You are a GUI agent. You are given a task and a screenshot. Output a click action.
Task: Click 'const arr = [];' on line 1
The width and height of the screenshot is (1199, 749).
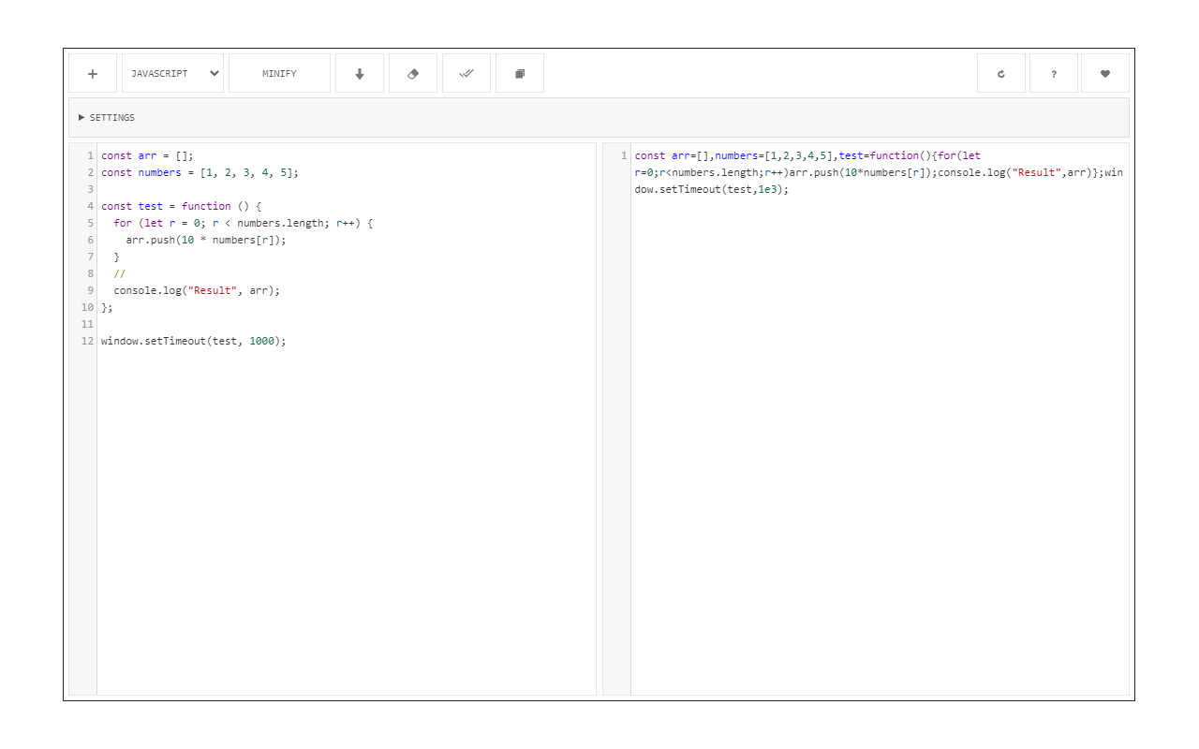[x=147, y=155]
